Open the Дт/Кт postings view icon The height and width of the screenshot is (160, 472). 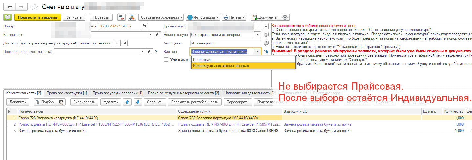121,17
